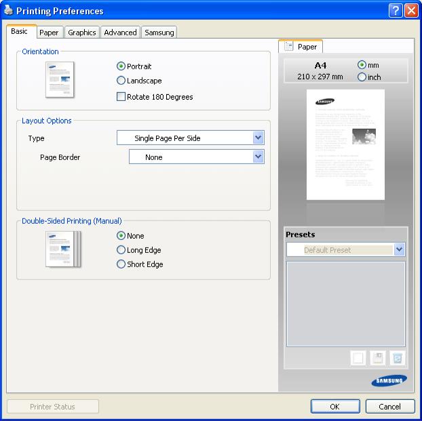This screenshot has width=422, height=421.
Task: Click the Help question mark button
Action: [x=396, y=11]
